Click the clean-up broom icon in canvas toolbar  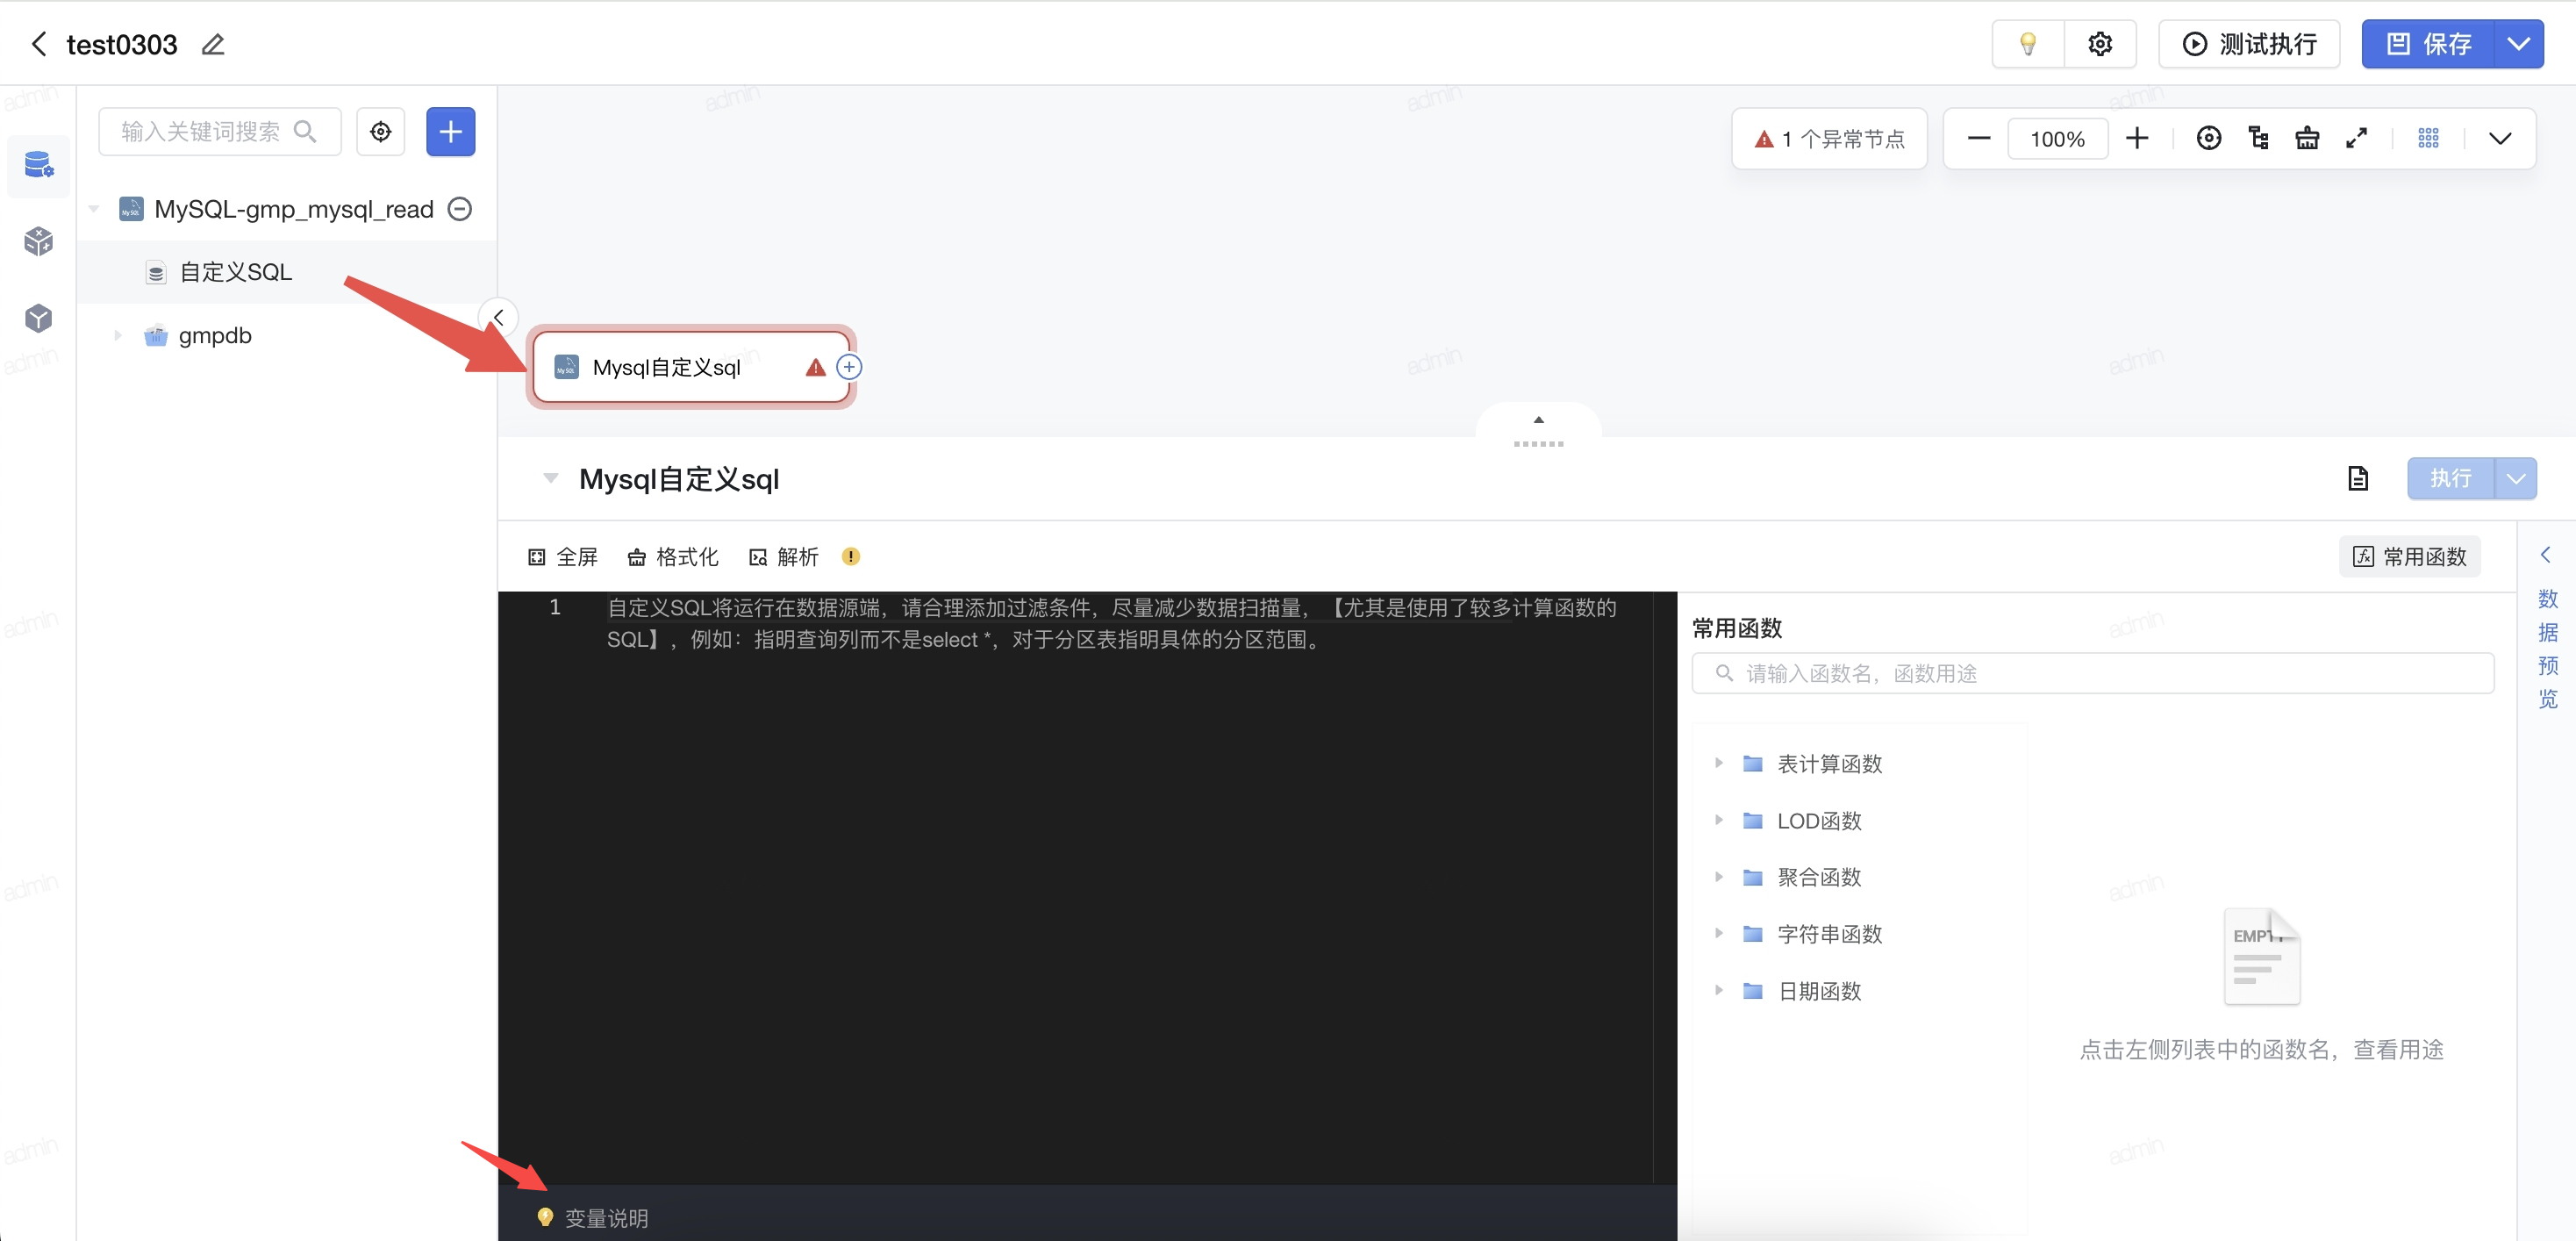[2307, 139]
